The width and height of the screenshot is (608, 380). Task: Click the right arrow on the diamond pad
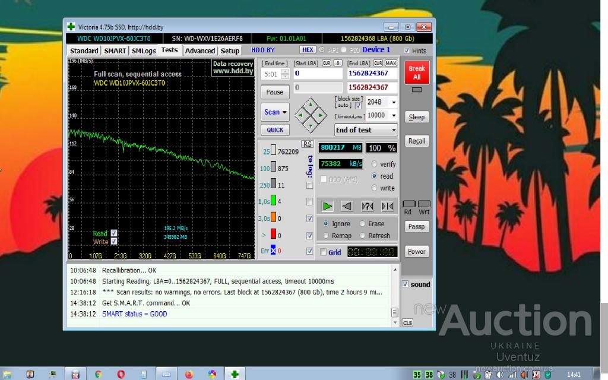click(320, 115)
